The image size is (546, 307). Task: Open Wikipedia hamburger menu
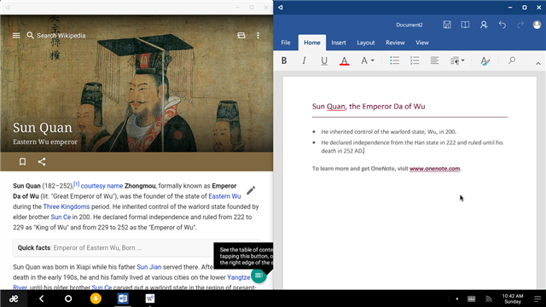tap(16, 36)
